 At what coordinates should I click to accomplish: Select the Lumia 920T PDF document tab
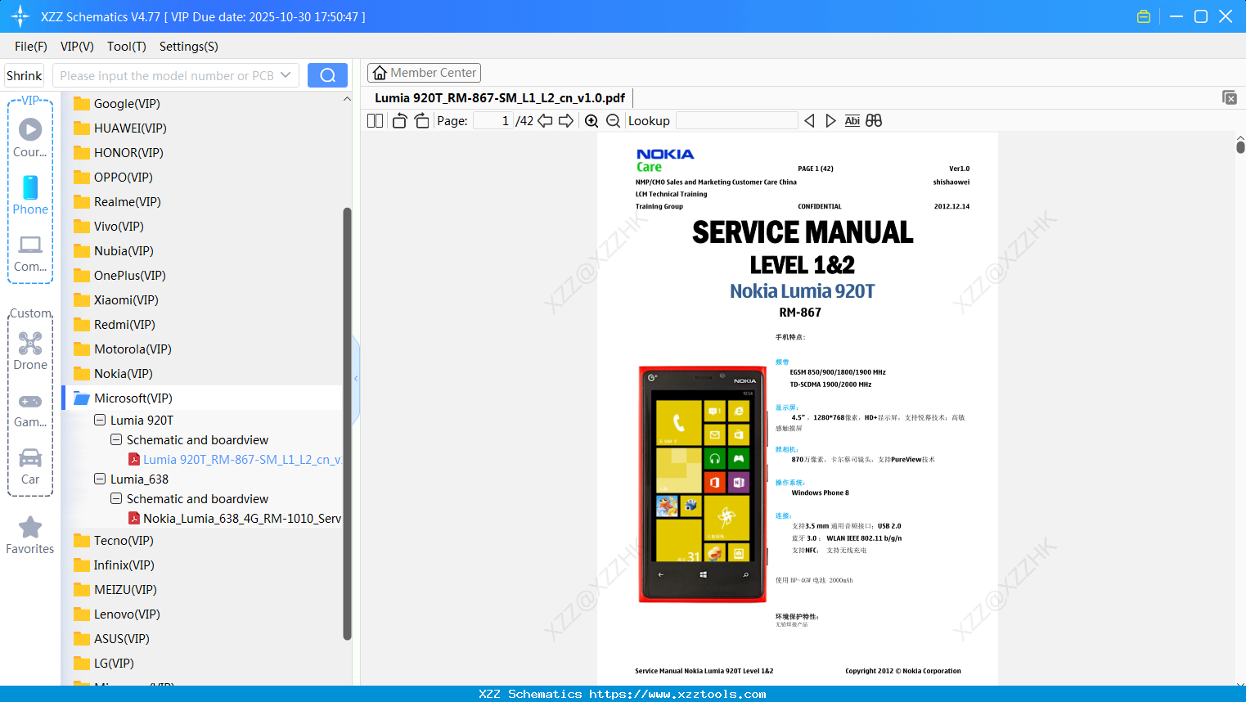tap(500, 97)
